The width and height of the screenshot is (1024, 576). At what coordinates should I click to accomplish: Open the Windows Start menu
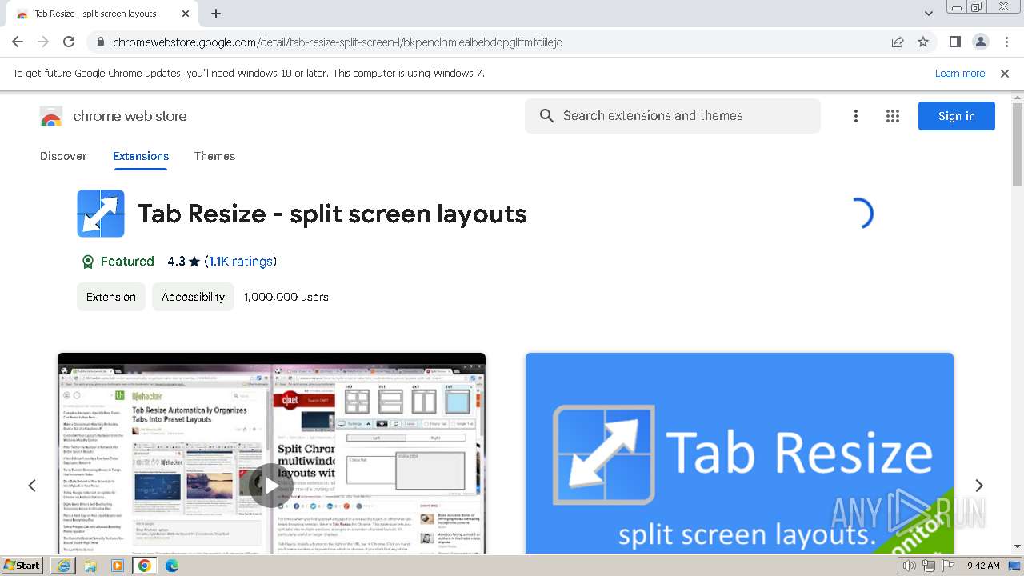pyautogui.click(x=22, y=565)
